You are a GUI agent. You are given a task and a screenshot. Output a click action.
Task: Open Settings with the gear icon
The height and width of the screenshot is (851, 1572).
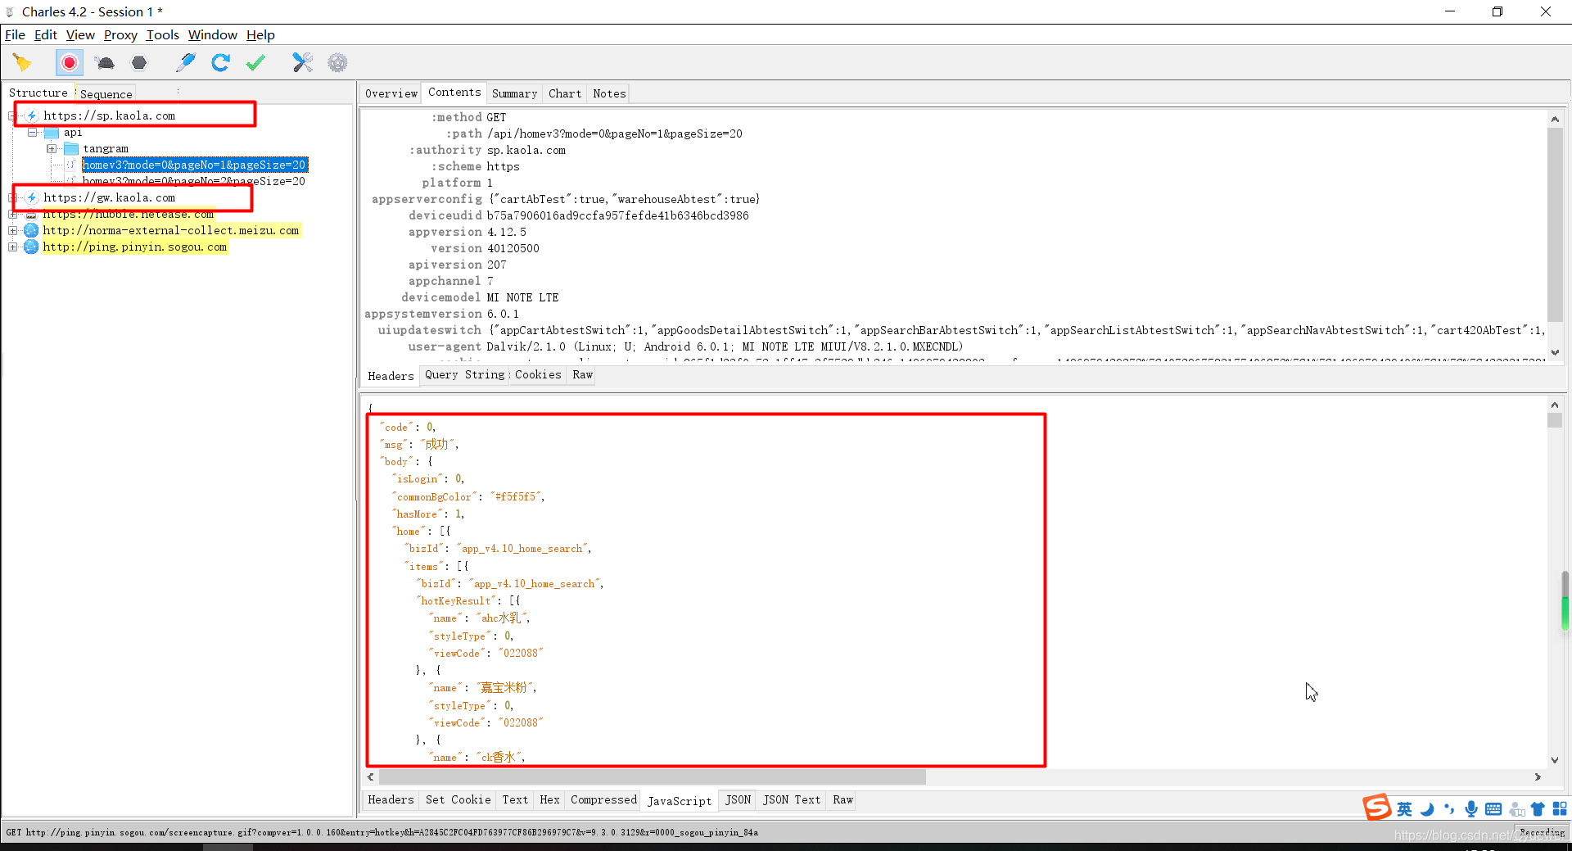[337, 63]
